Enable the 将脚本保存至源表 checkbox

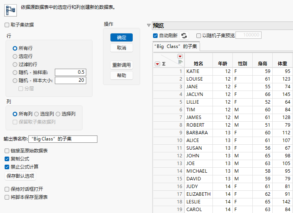tap(7, 197)
